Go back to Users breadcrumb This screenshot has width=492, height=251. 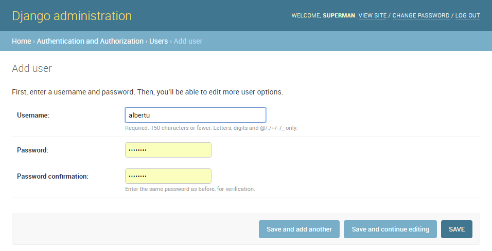[159, 41]
